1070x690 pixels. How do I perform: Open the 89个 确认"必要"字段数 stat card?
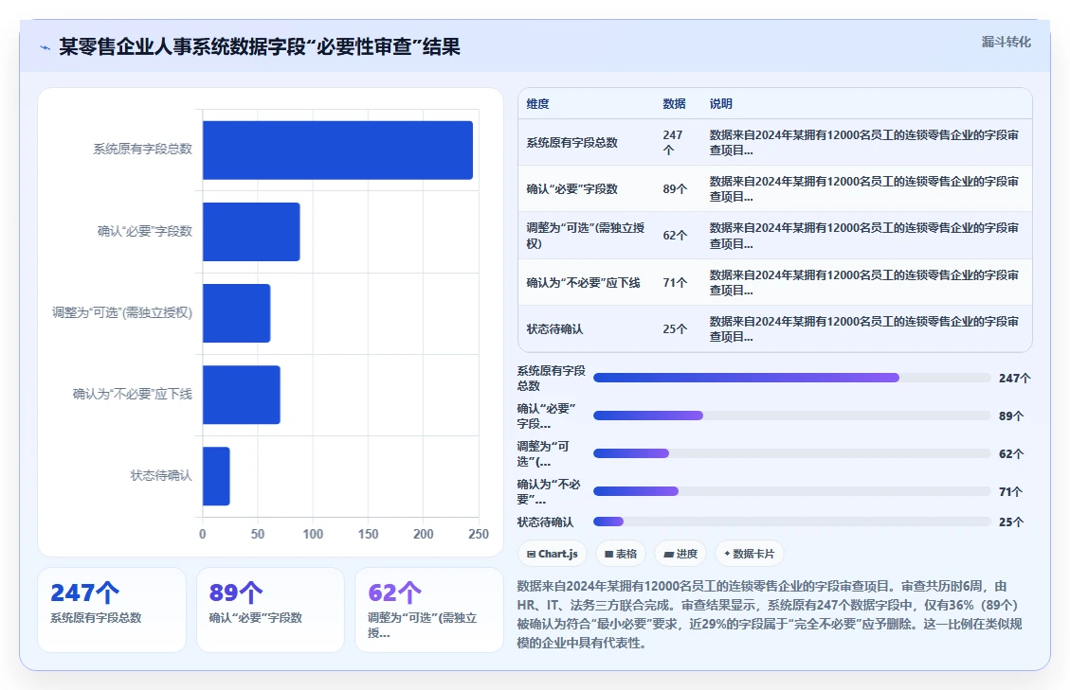click(270, 610)
